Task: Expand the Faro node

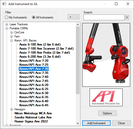Action: 11,36
